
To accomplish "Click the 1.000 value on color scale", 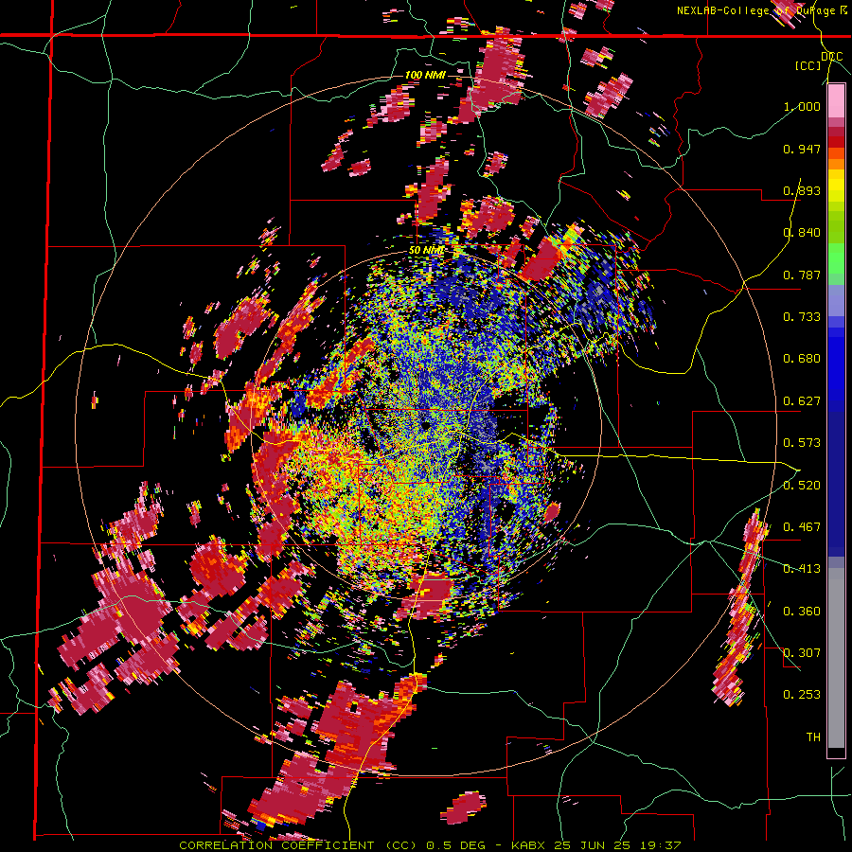I will click(802, 106).
